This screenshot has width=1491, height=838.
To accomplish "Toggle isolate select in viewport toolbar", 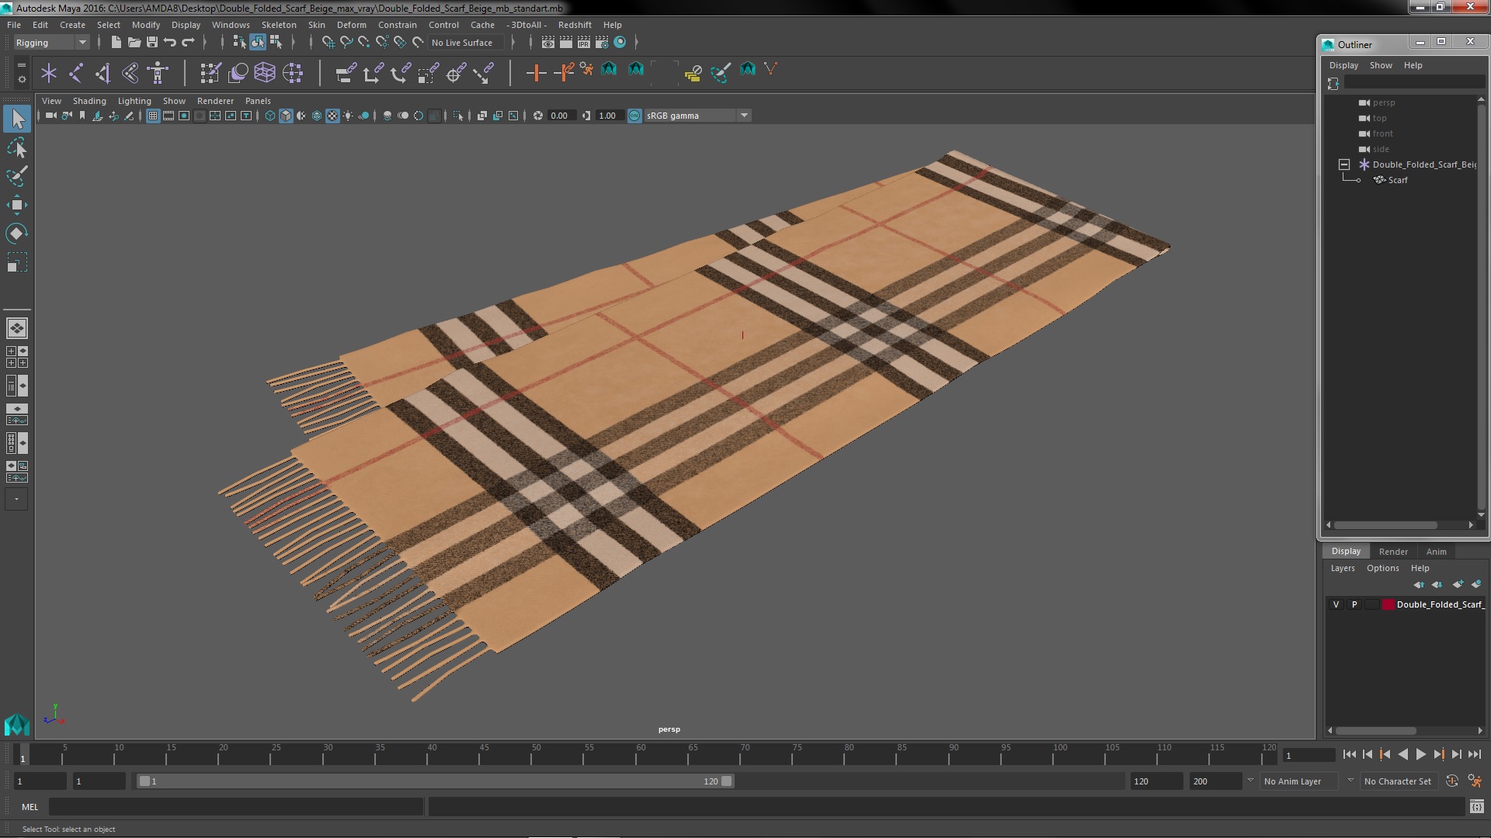I will point(458,116).
